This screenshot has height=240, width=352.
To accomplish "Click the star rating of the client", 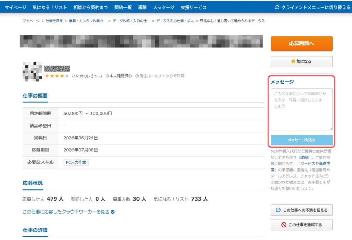I will [x=57, y=76].
